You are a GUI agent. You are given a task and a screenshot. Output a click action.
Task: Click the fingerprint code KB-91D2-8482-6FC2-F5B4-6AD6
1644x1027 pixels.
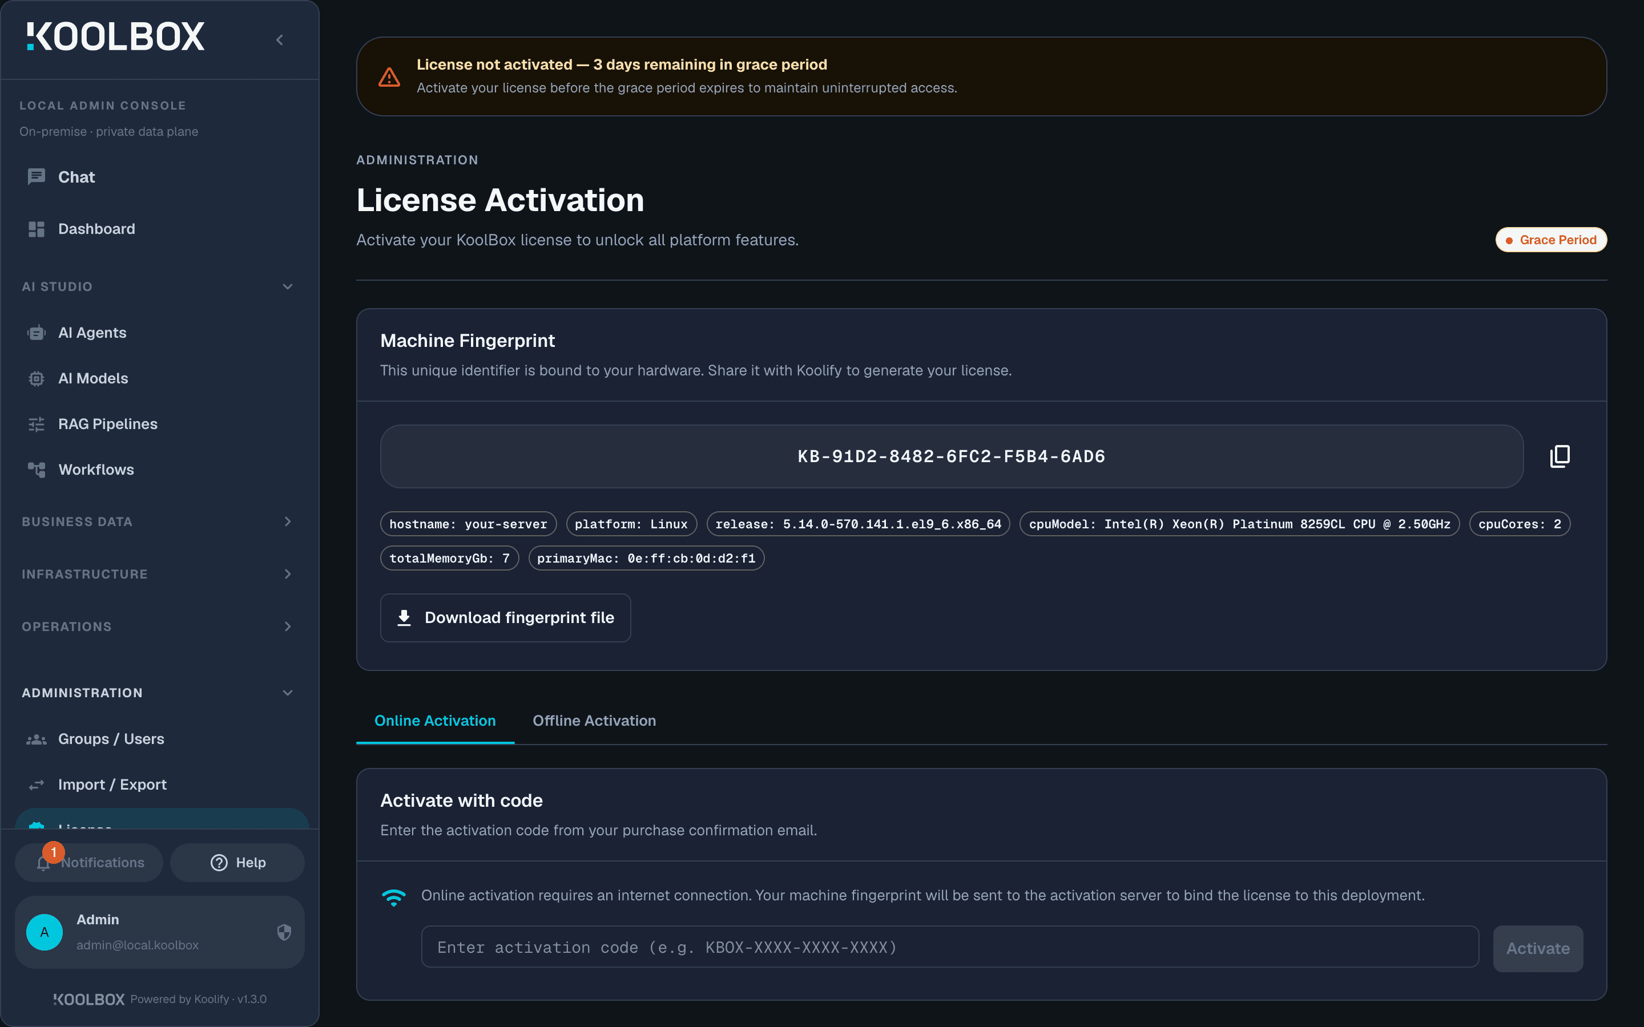point(951,456)
